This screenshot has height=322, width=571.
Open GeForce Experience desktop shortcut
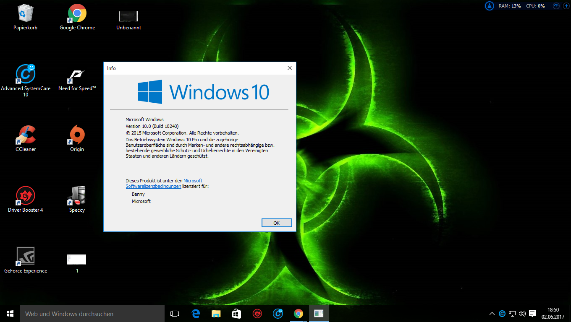click(26, 260)
